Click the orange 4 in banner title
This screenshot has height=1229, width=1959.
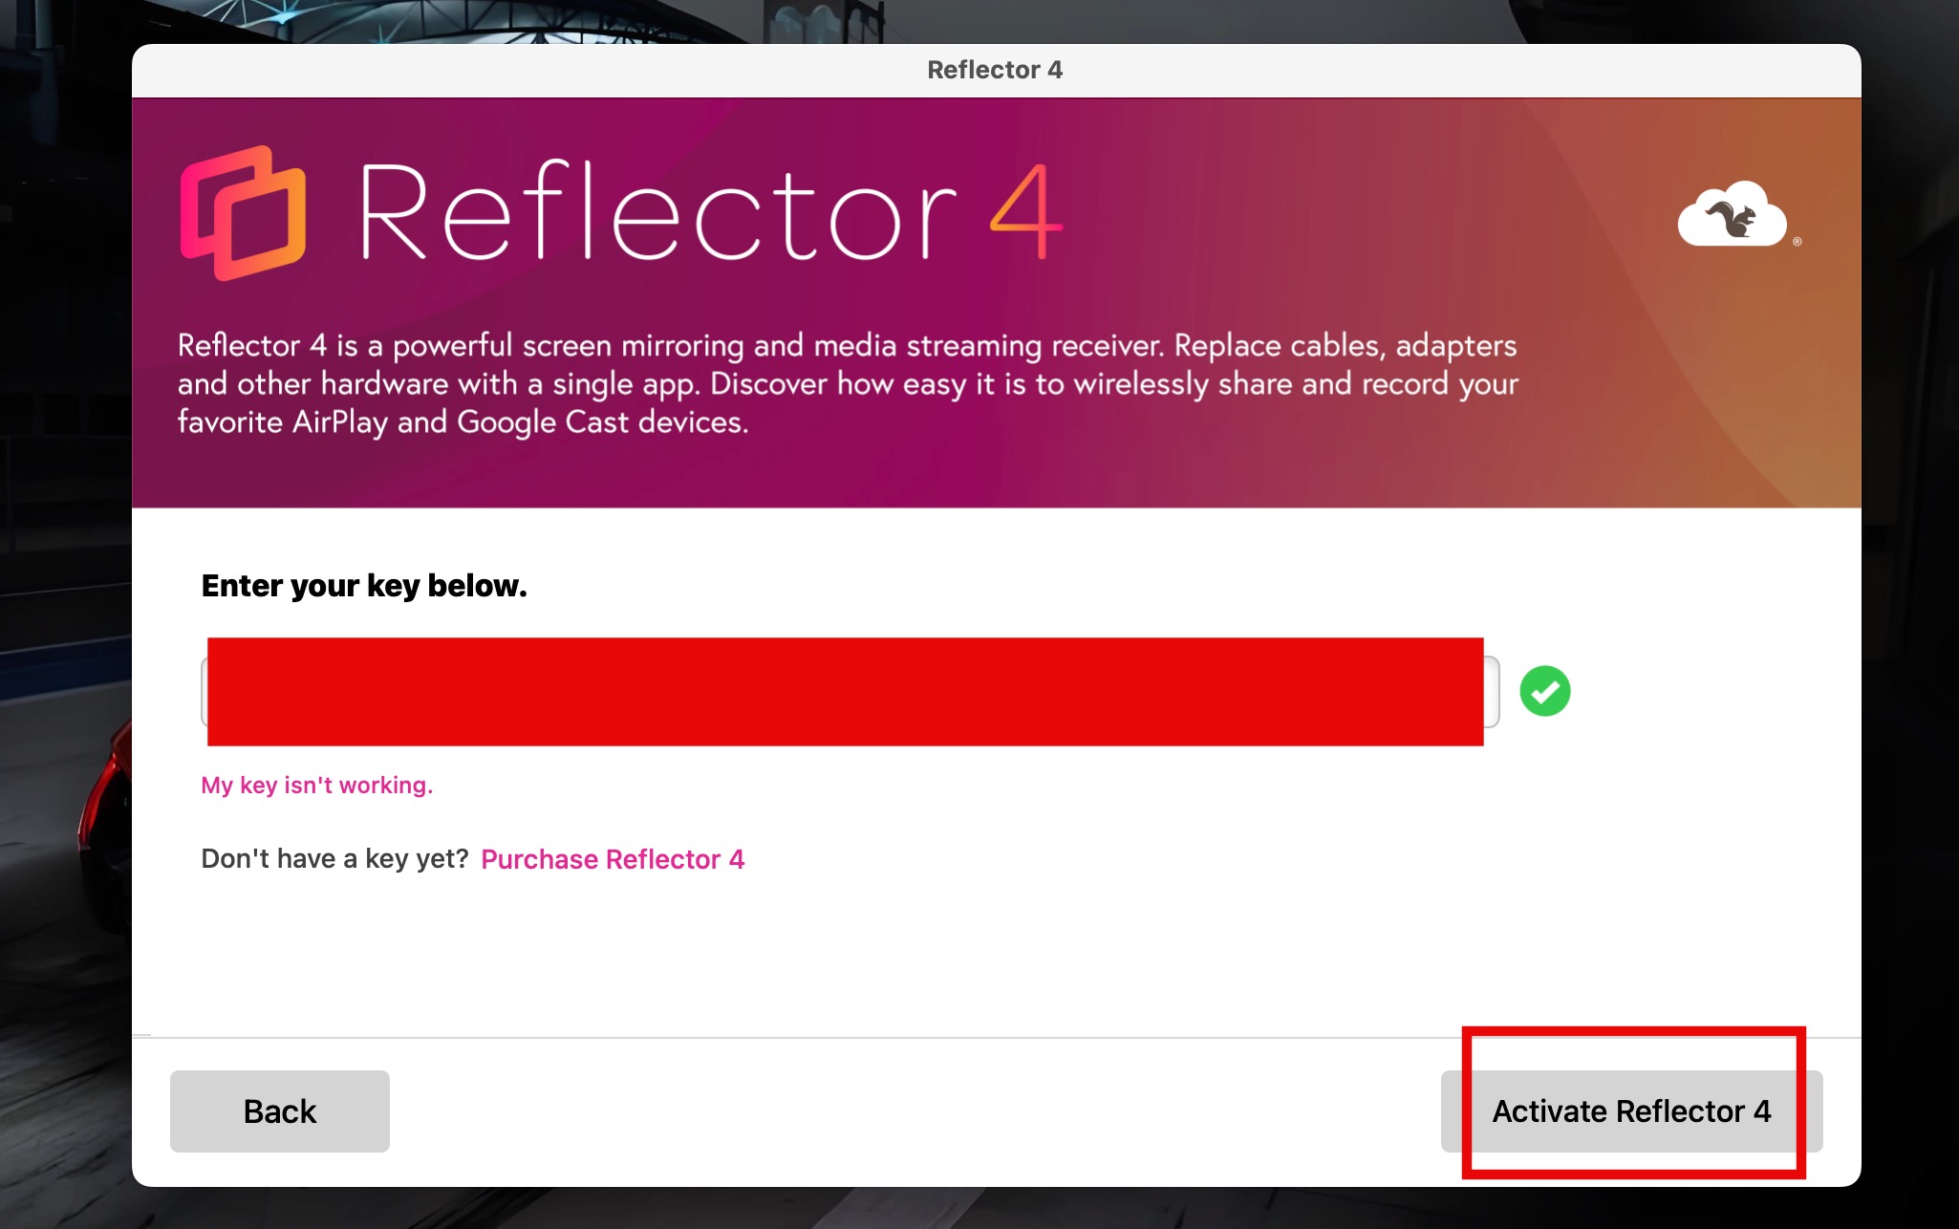point(1025,212)
